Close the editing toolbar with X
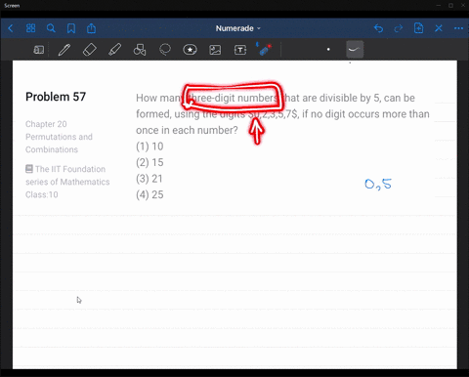This screenshot has height=377, width=469. [439, 28]
